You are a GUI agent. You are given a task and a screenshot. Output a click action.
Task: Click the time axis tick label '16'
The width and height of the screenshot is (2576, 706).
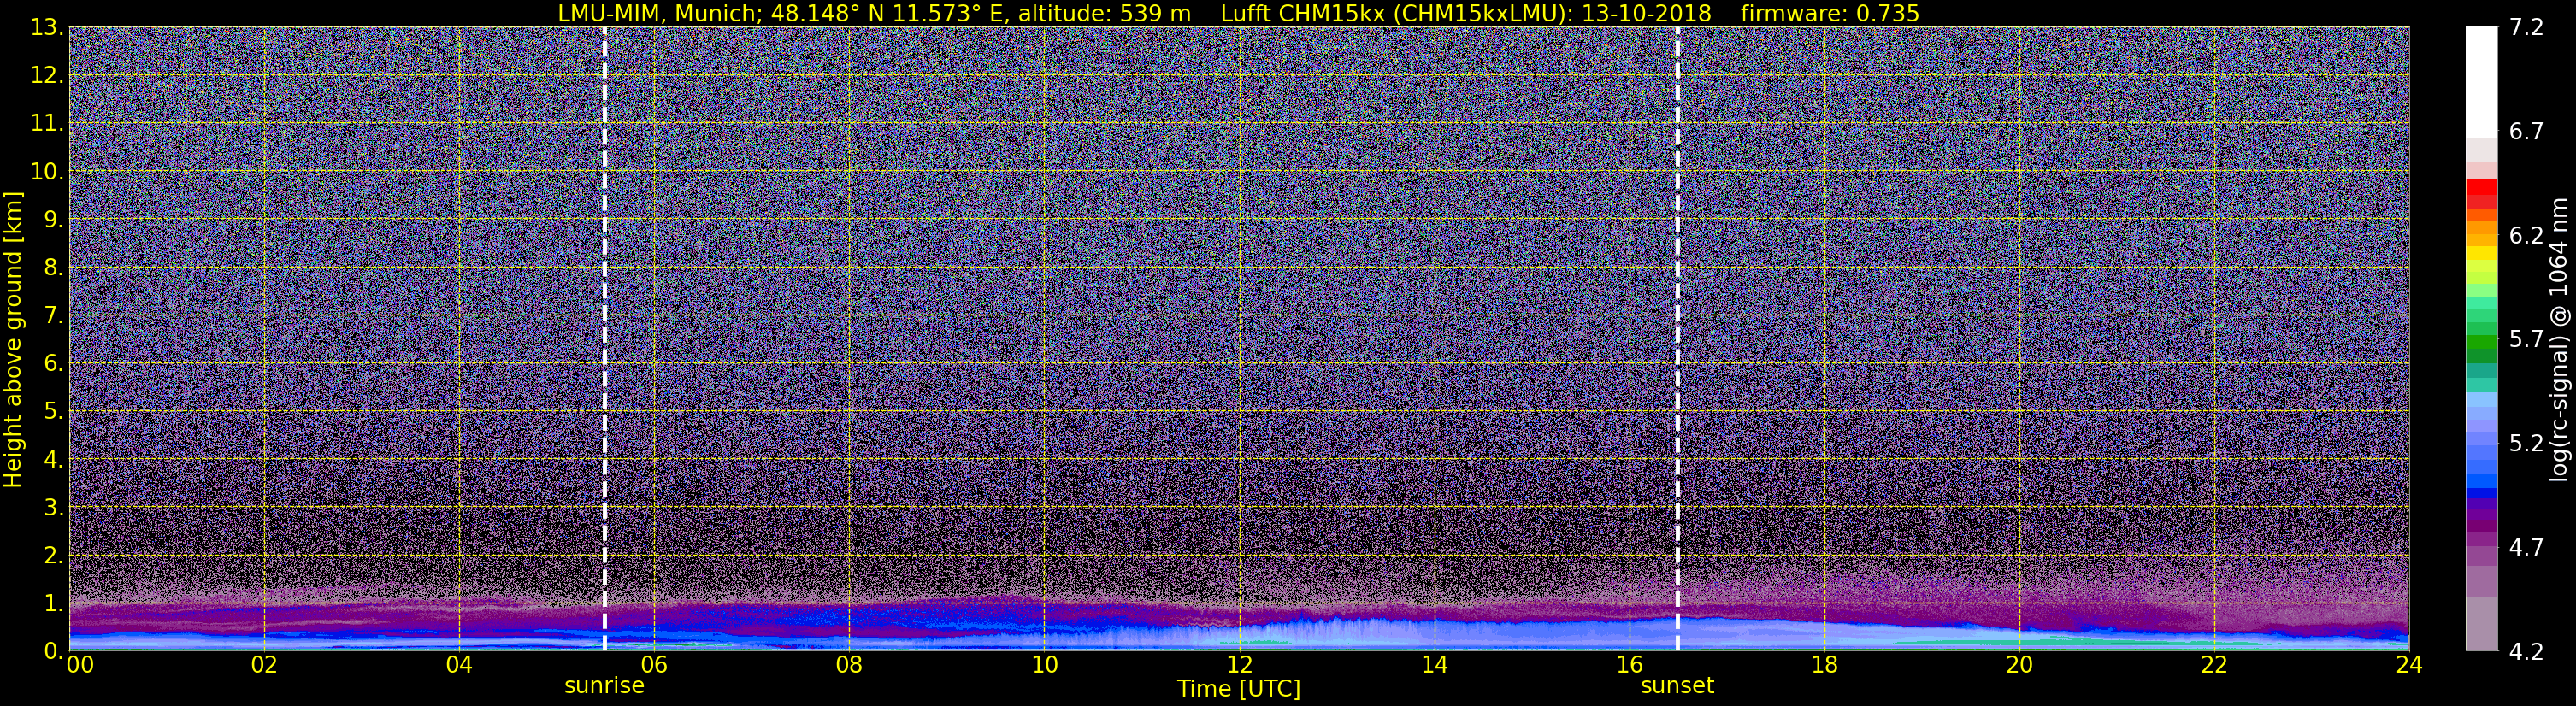pos(1629,665)
